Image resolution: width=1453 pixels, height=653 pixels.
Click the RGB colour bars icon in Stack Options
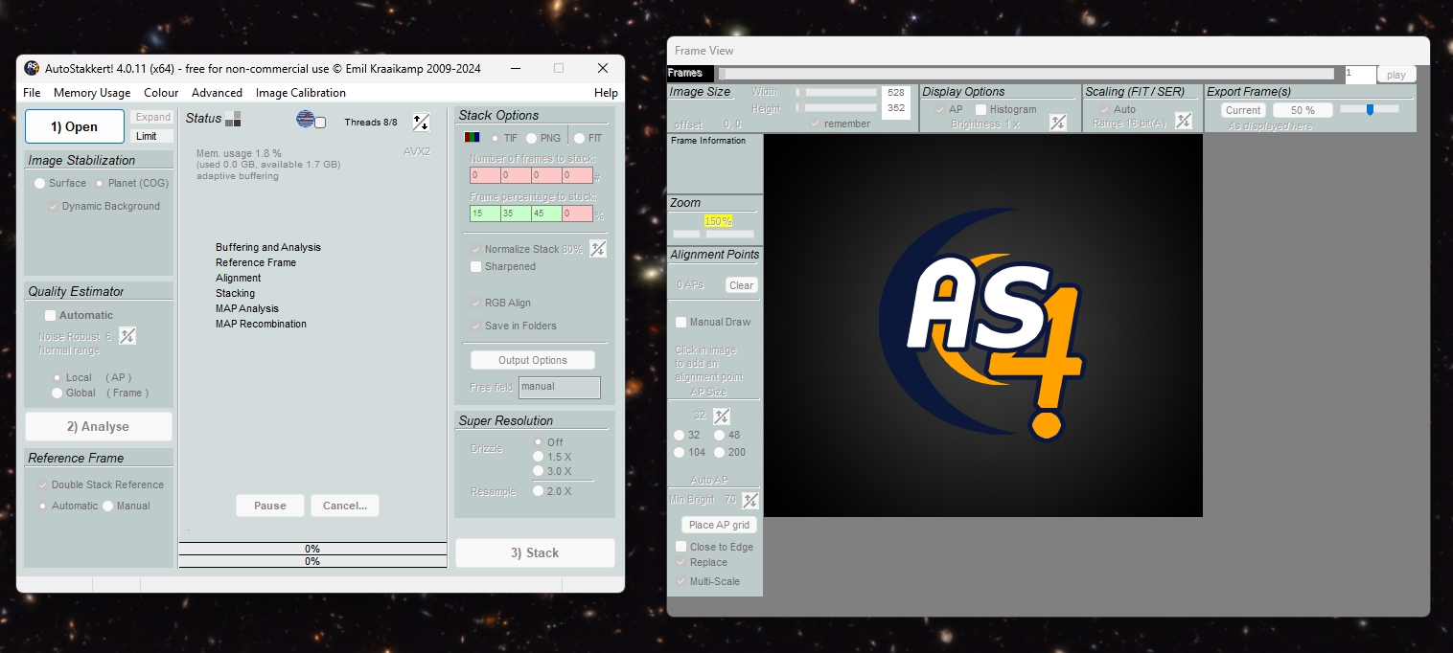click(472, 138)
